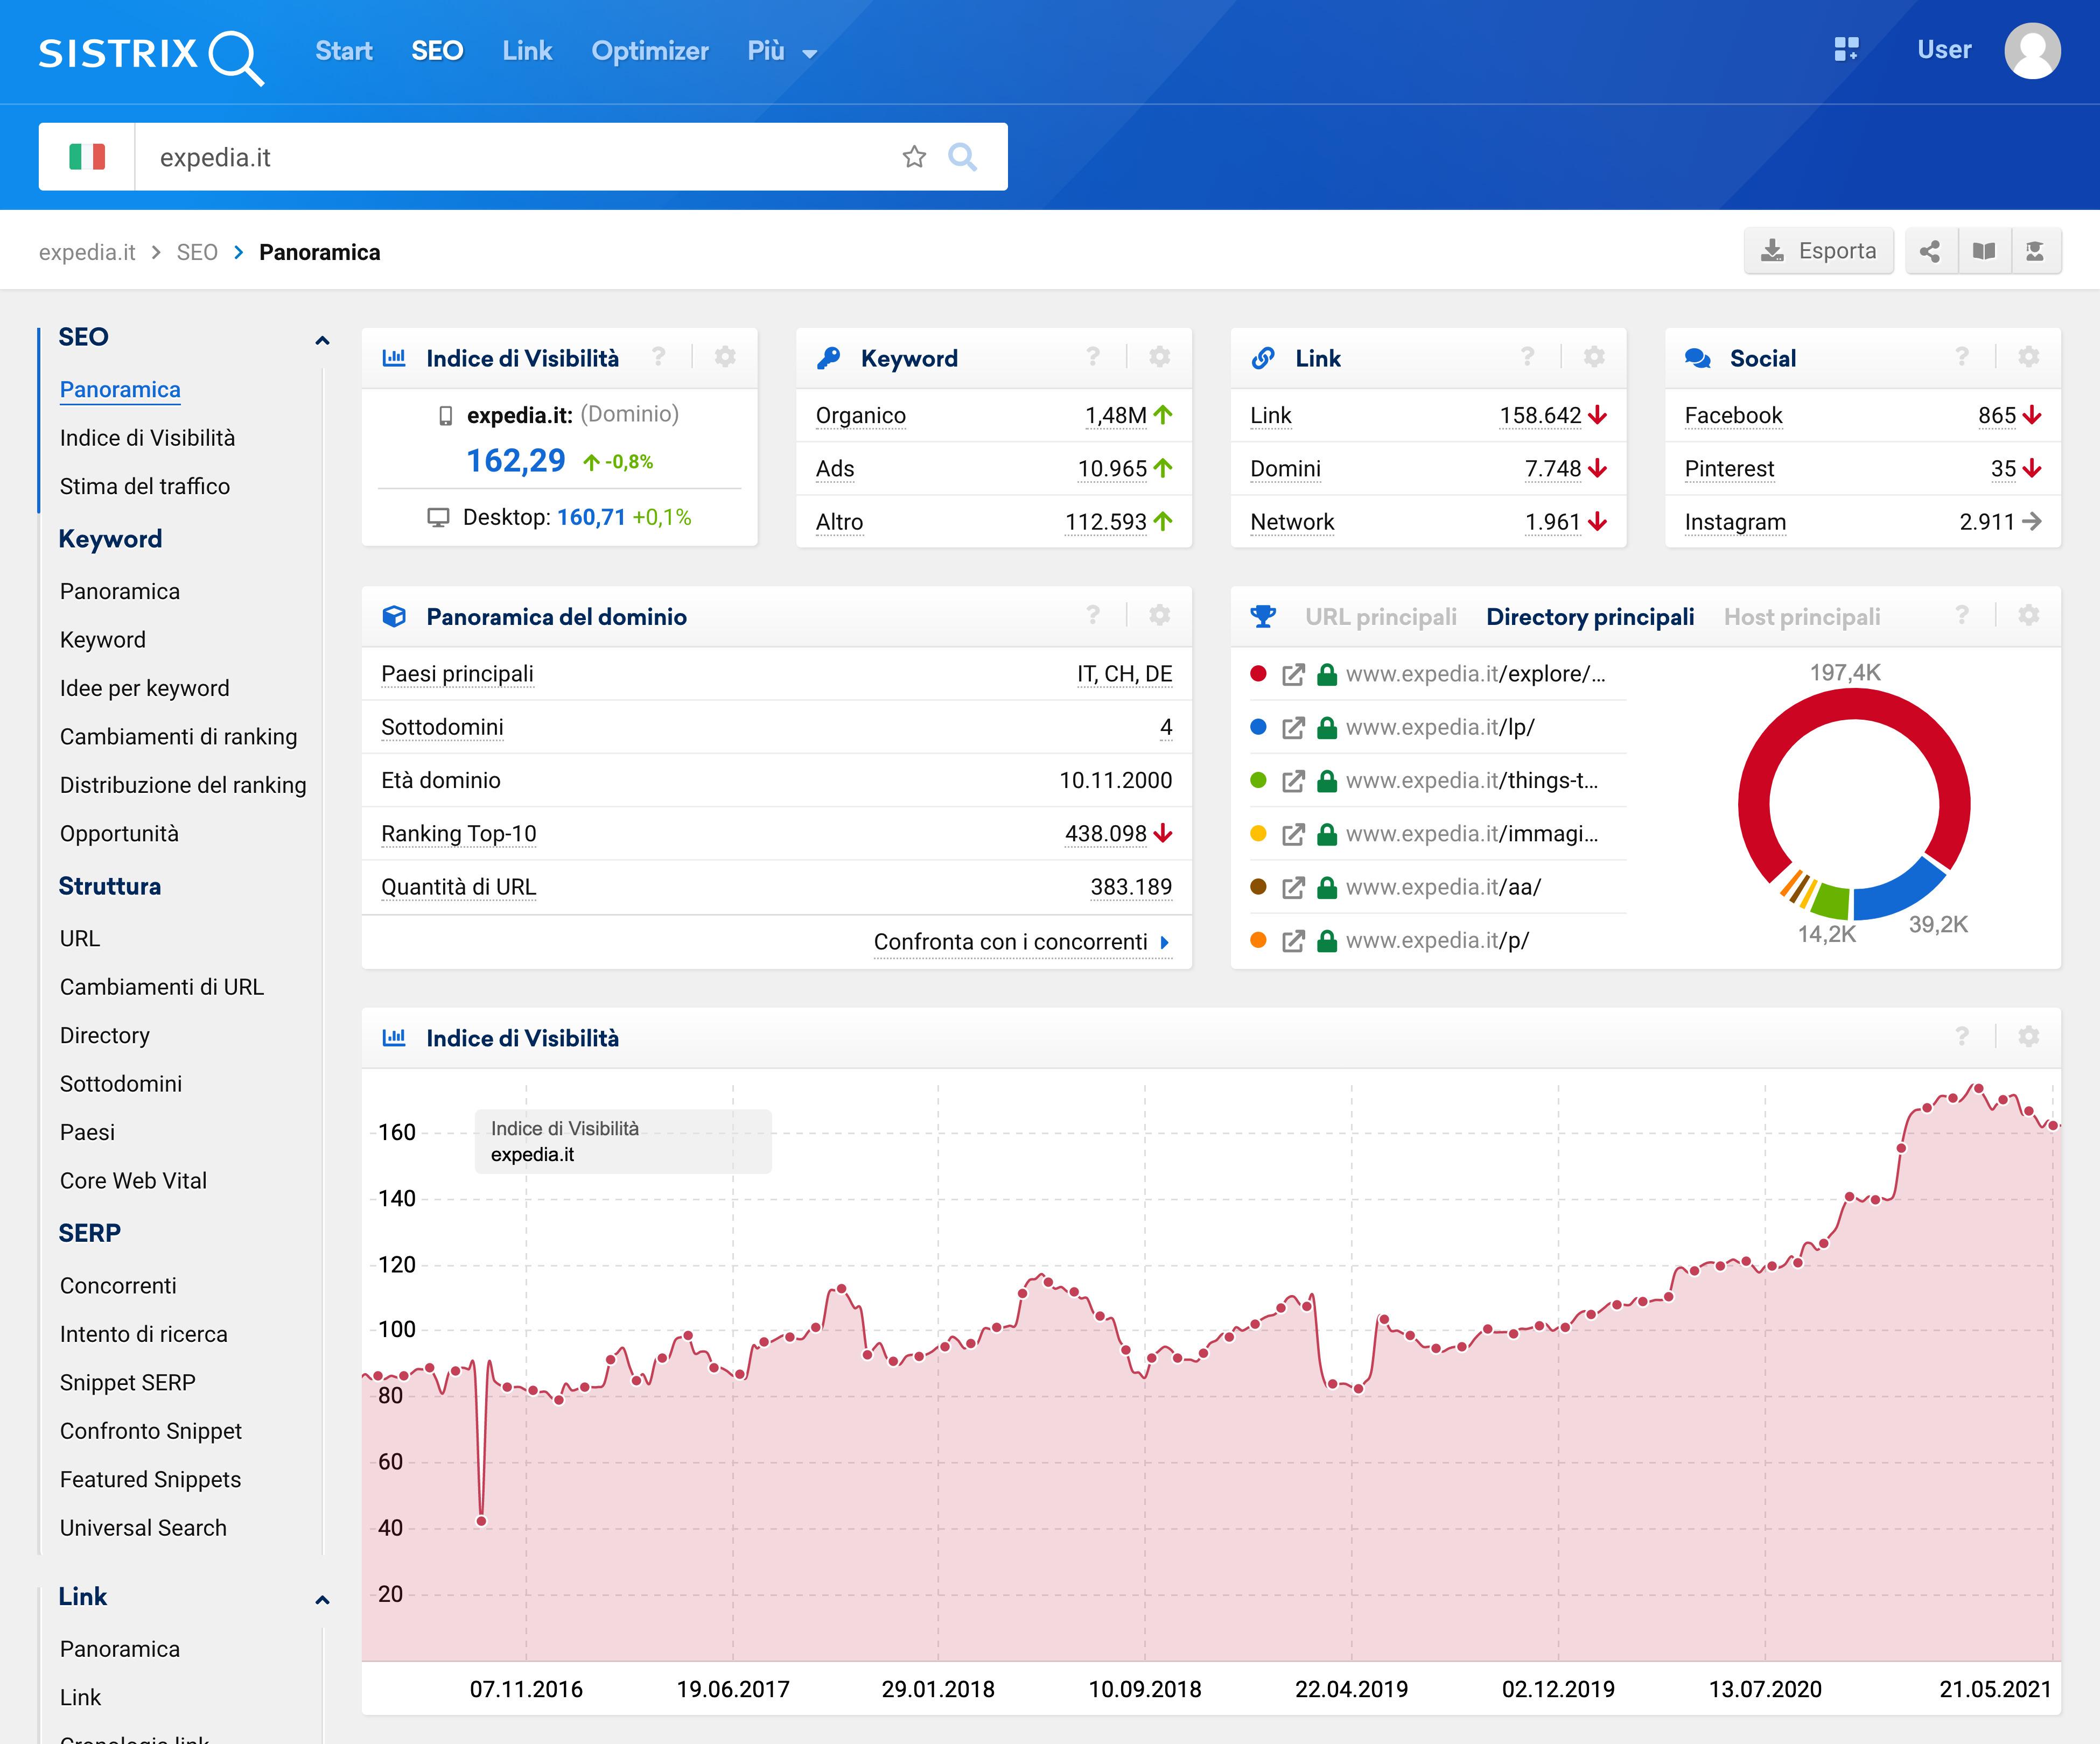Open the apps grid icon in header
The height and width of the screenshot is (1744, 2100).
[x=1846, y=49]
